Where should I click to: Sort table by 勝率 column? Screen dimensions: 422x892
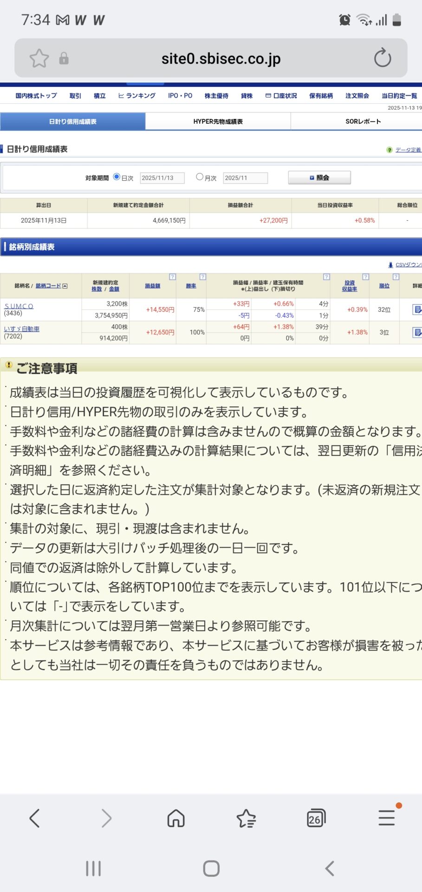pyautogui.click(x=191, y=286)
